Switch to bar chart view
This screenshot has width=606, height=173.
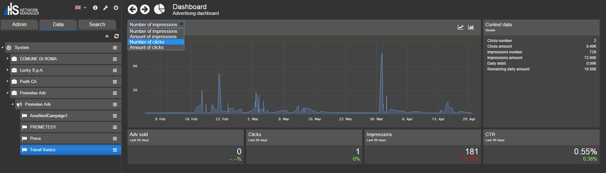pyautogui.click(x=471, y=27)
